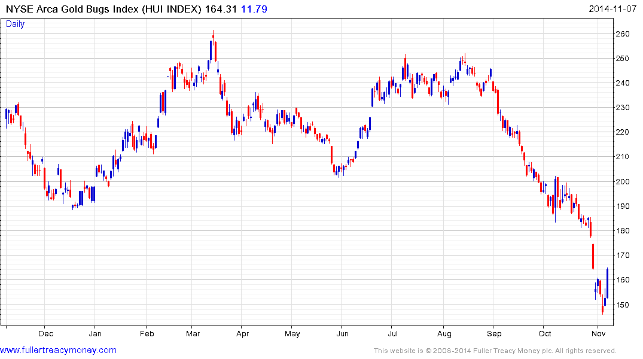Click the Dec month axis label

click(x=45, y=333)
